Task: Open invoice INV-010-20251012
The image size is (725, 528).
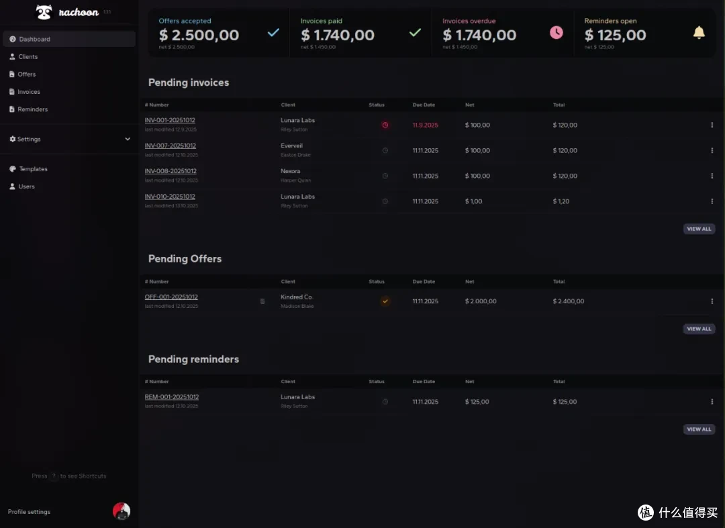Action: point(170,197)
